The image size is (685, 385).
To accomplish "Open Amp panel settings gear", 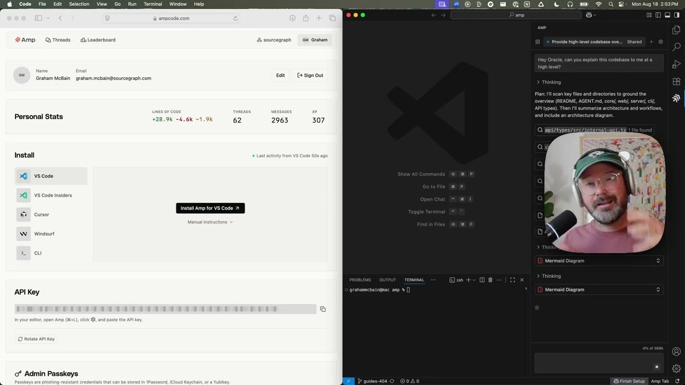I will tap(660, 42).
